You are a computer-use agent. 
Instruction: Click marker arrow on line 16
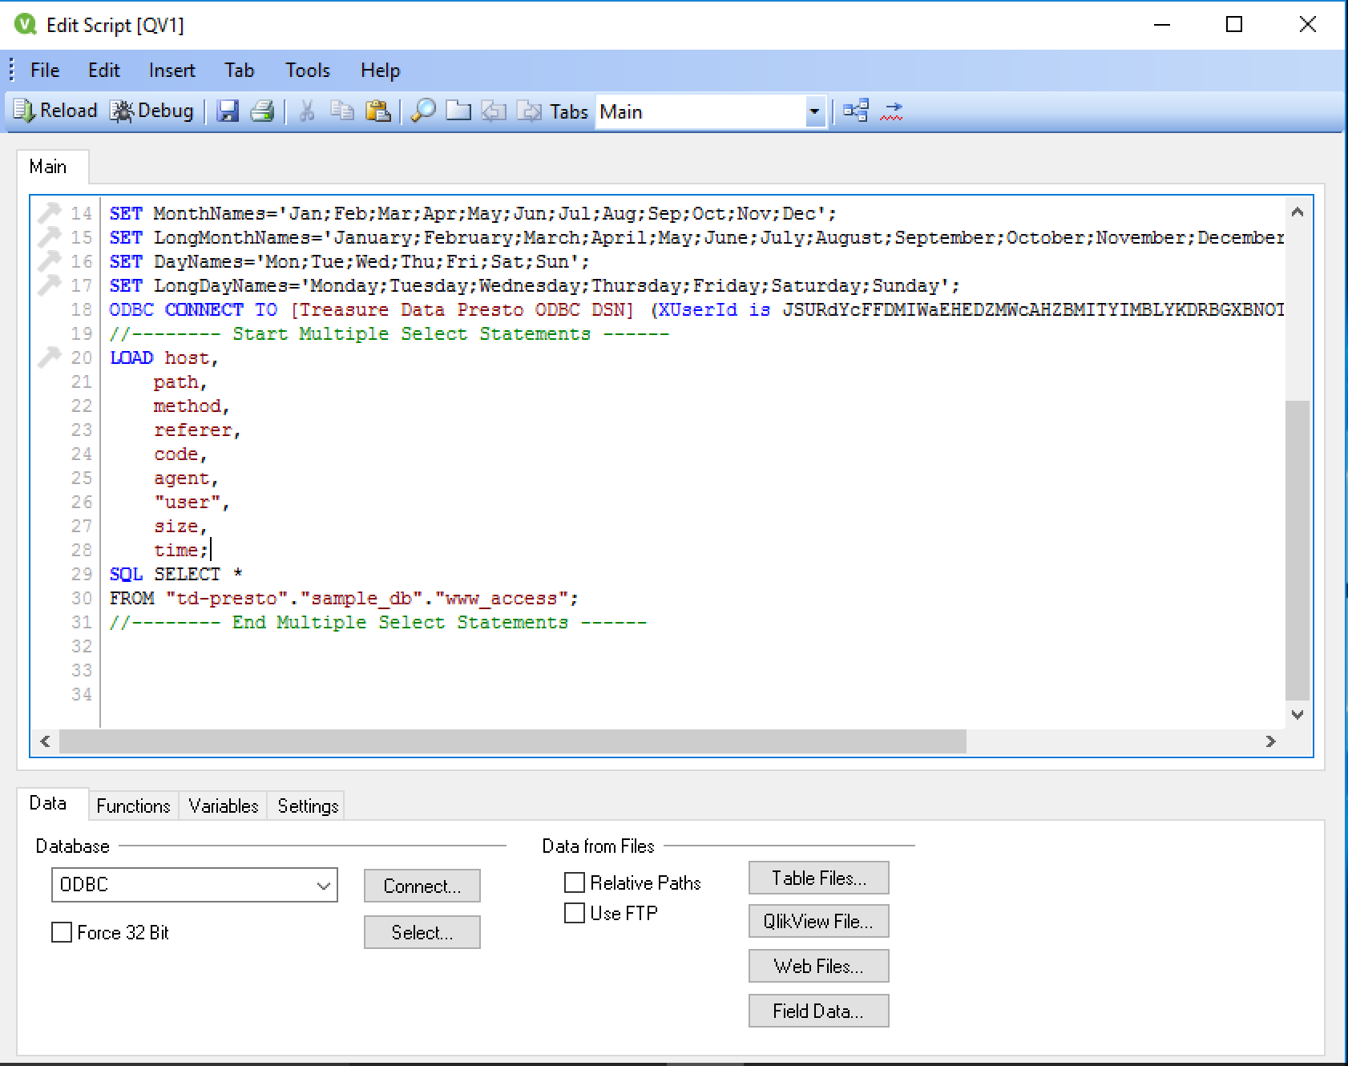[50, 260]
